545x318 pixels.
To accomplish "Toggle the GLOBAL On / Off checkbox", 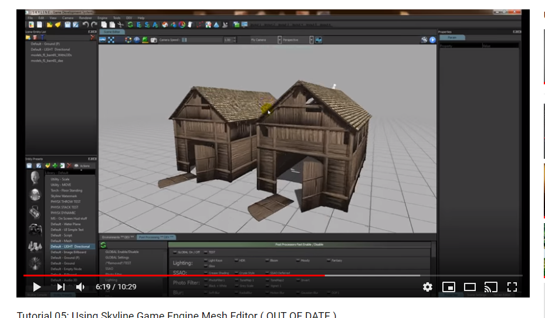I will [175, 252].
